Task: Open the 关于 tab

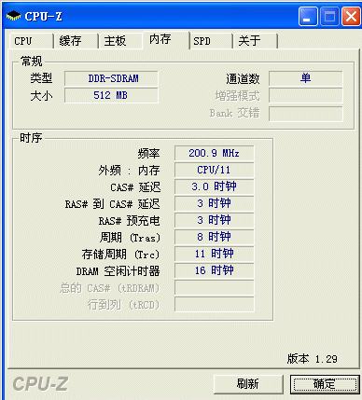Action: (256, 41)
